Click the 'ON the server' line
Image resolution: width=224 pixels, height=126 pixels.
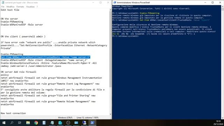(9, 19)
